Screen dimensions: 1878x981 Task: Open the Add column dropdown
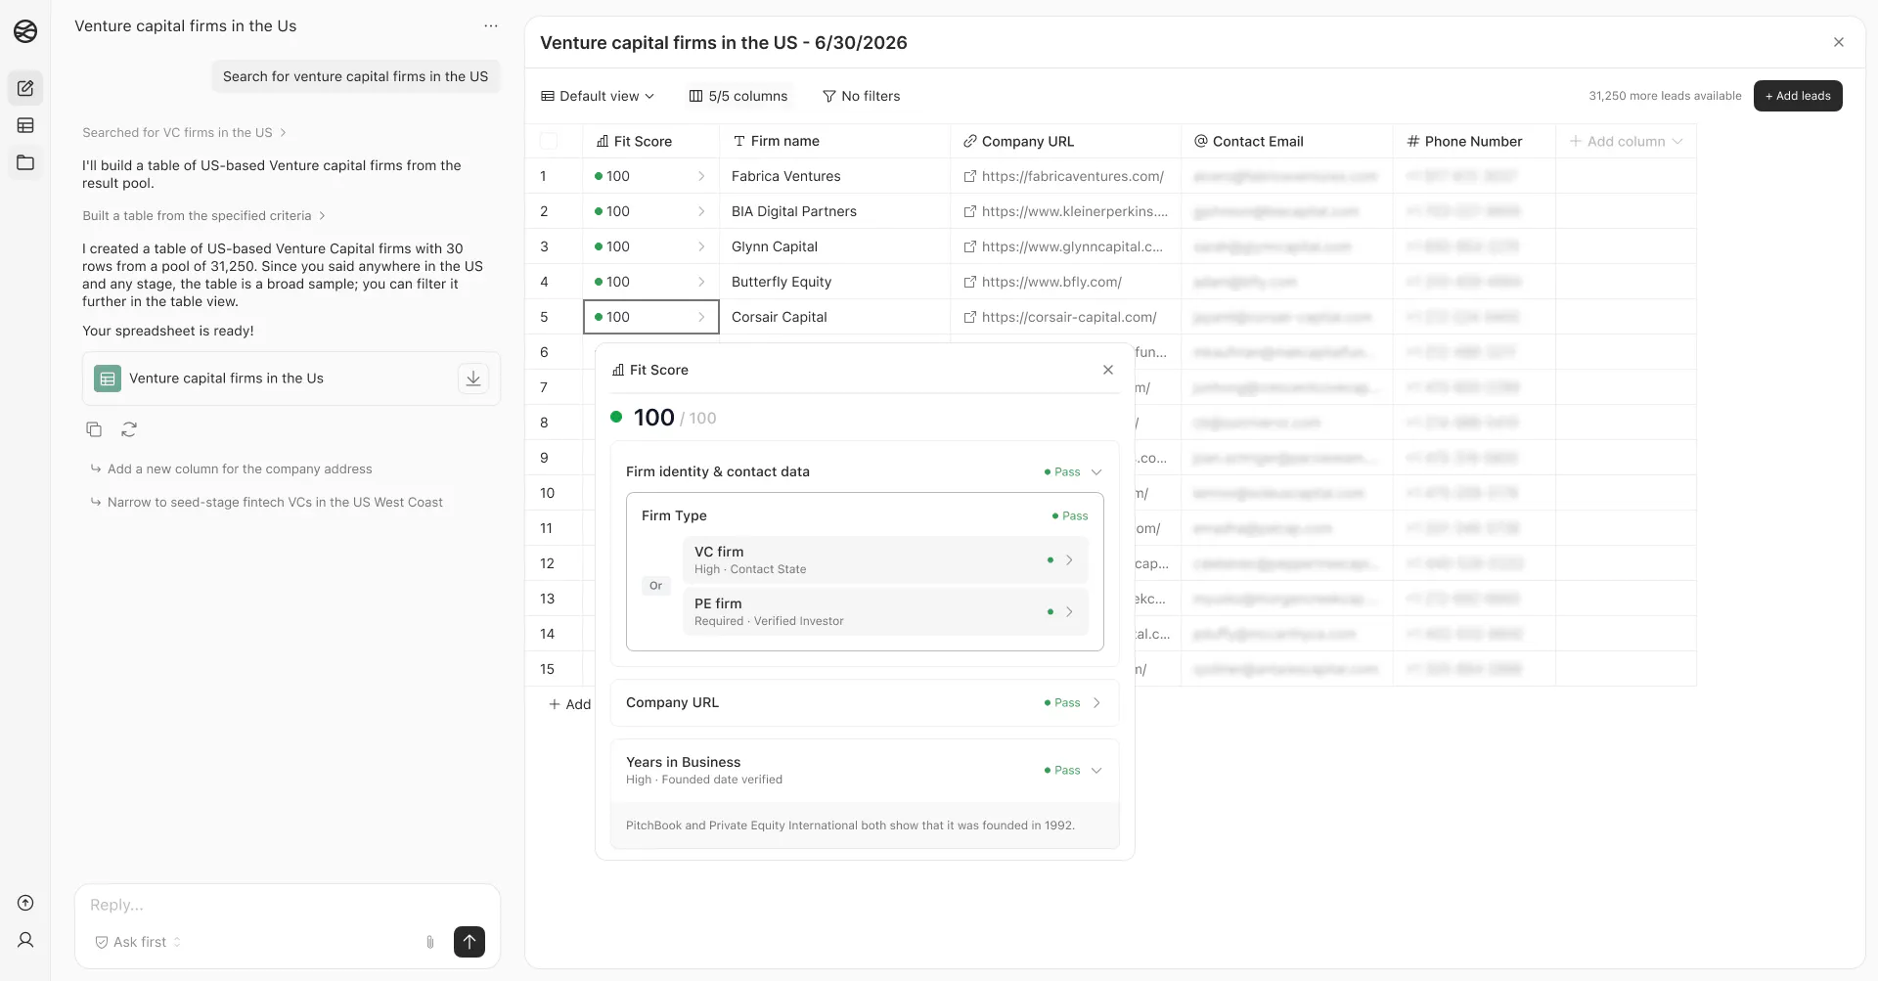pos(1626,141)
